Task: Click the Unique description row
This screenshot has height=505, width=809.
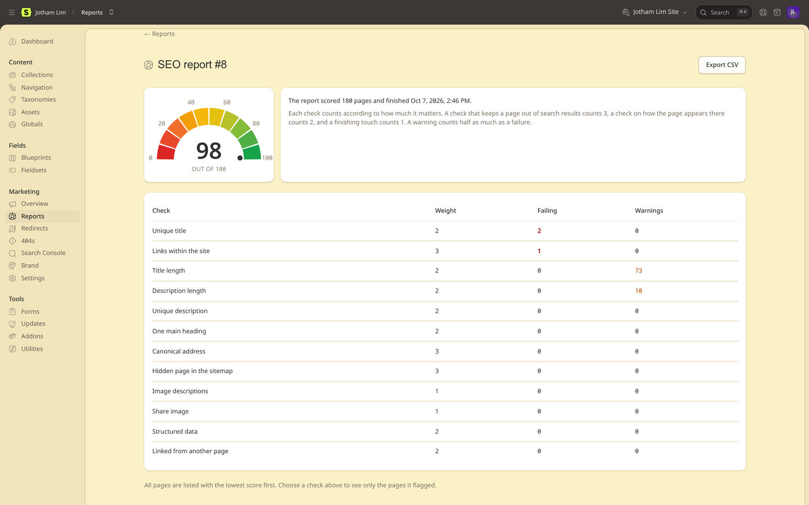Action: pos(445,311)
